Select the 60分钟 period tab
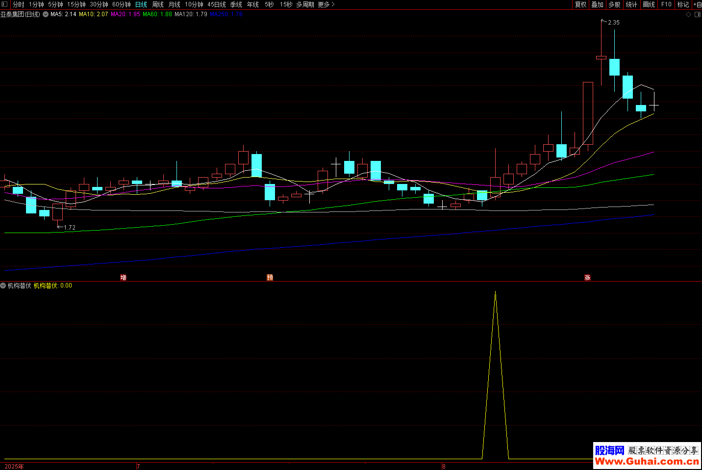Image resolution: width=702 pixels, height=470 pixels. 122,4
